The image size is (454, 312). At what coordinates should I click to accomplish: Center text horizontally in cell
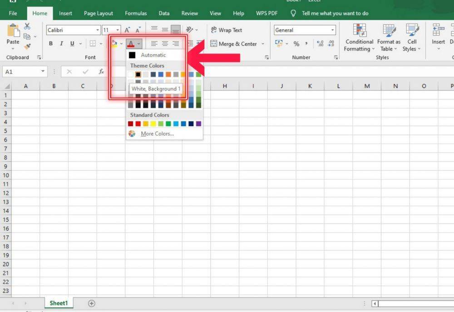(165, 44)
